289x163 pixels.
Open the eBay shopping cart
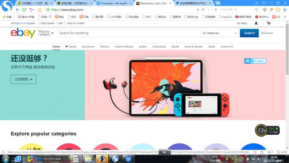pyautogui.click(x=269, y=23)
